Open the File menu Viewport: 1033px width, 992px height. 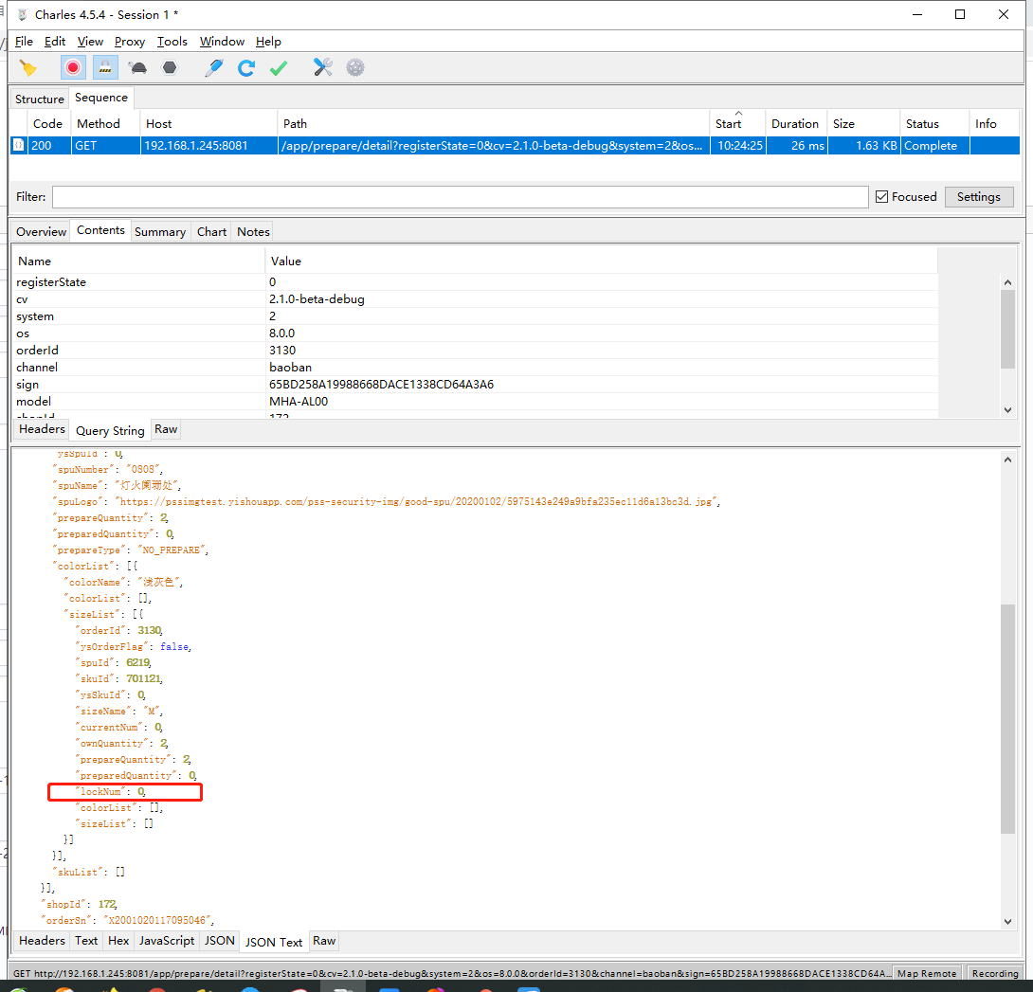(24, 42)
